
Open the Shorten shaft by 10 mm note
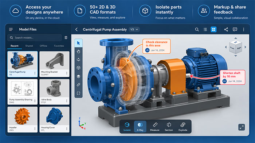pos(232,77)
